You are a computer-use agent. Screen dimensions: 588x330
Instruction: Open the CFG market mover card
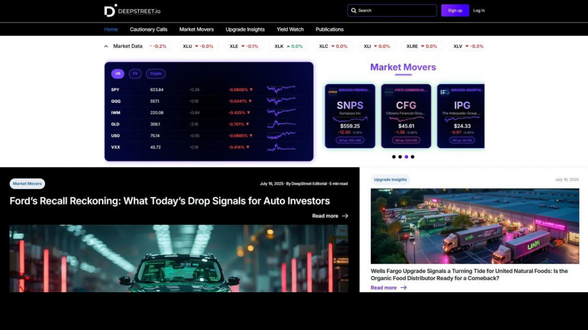pos(406,116)
